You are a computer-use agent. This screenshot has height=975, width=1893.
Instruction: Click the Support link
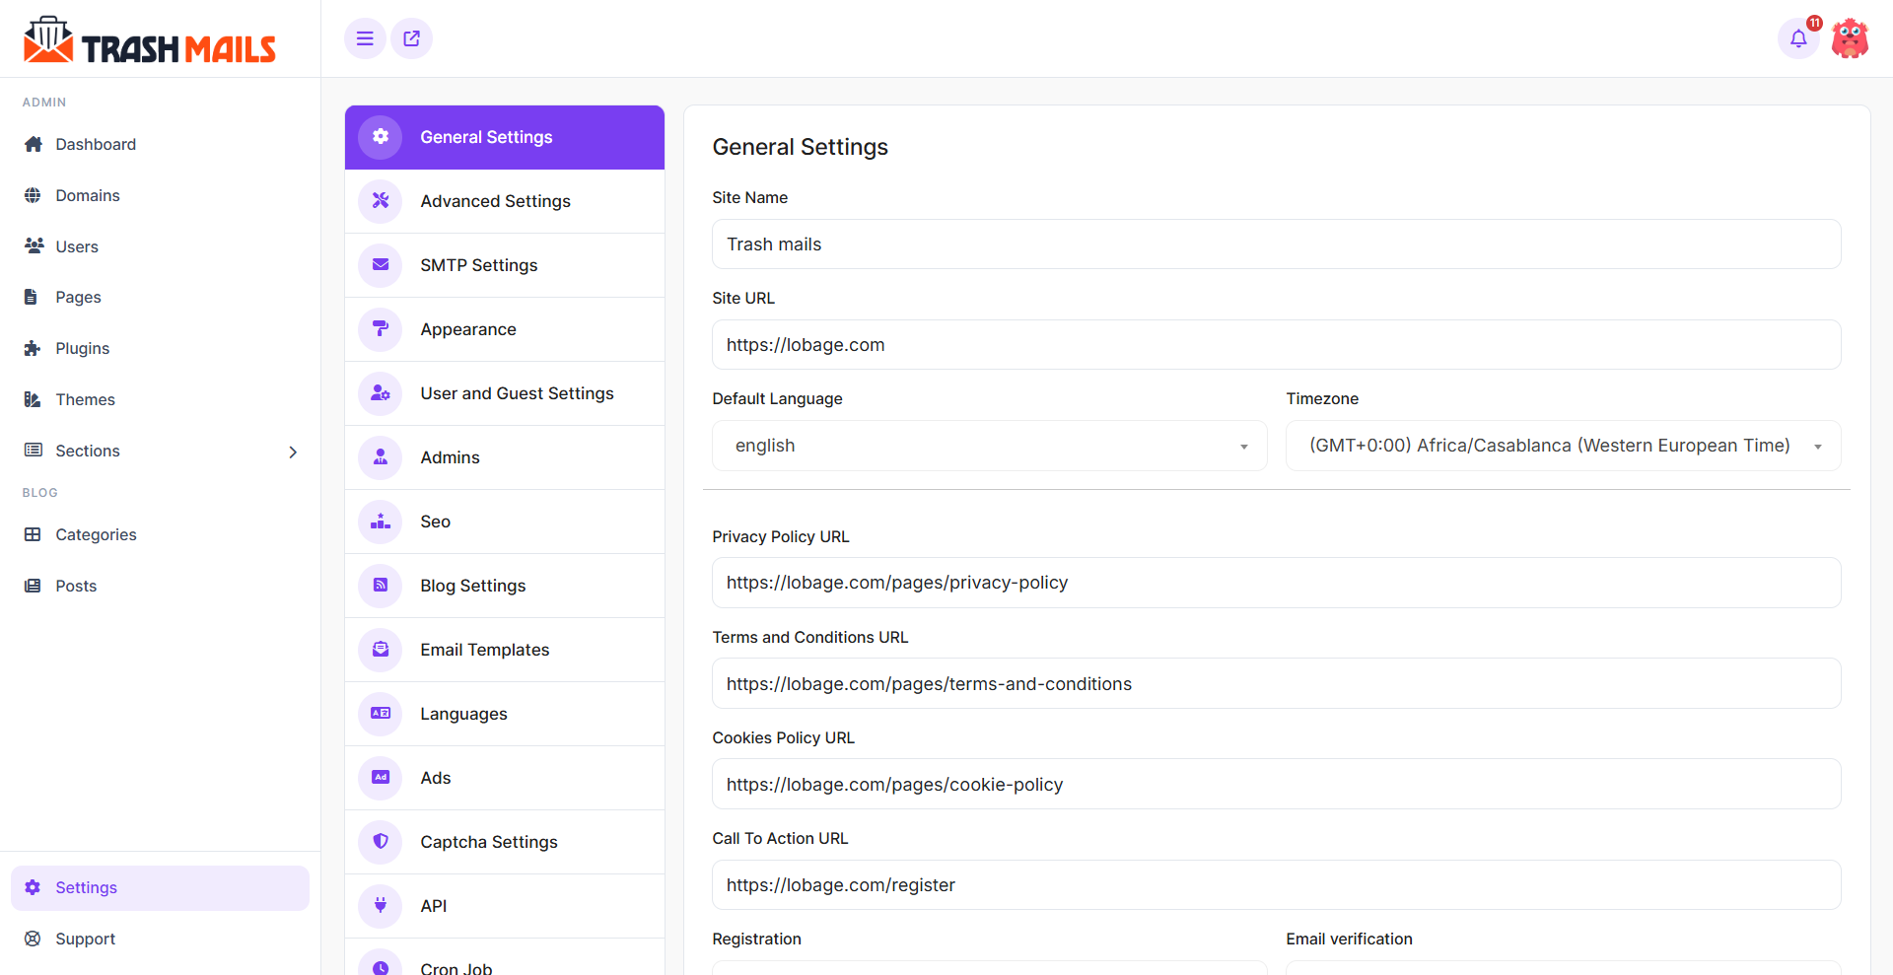[x=85, y=939]
